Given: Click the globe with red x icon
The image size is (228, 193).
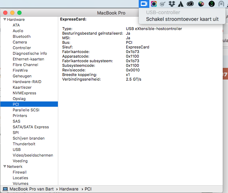Looking at the screenshot, I should tap(201, 4).
